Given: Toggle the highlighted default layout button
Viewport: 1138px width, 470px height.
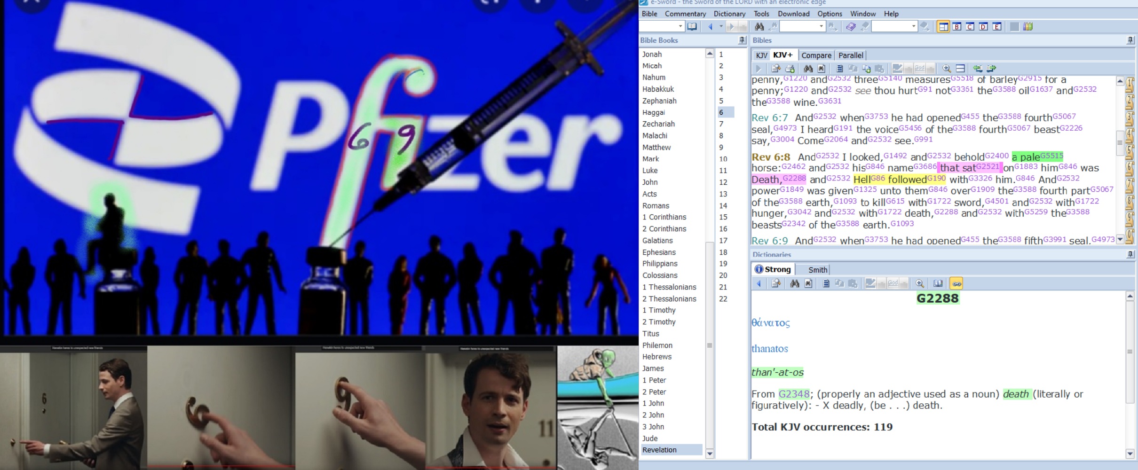Looking at the screenshot, I should coord(943,27).
